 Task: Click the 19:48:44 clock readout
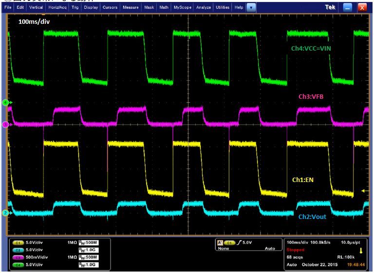[x=356, y=265]
